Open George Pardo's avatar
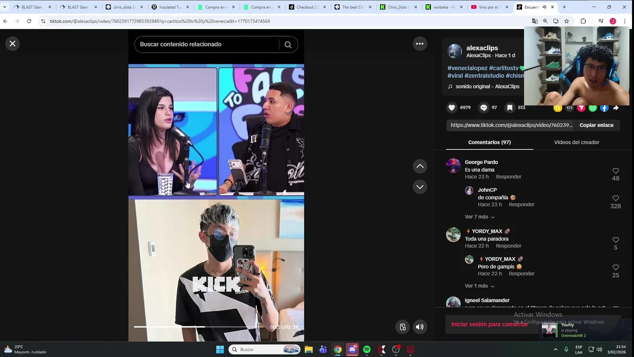This screenshot has width=634, height=357. coord(453,166)
